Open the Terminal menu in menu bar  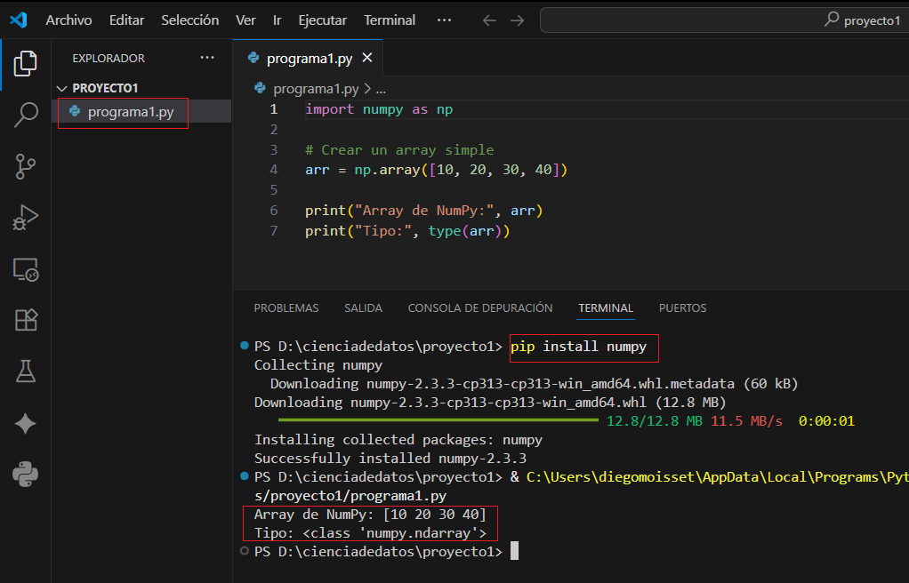pos(390,20)
